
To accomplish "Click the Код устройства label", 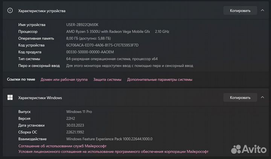I will [x=32, y=45].
